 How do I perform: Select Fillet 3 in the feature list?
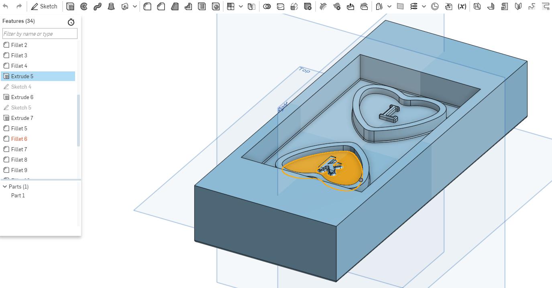point(38,55)
